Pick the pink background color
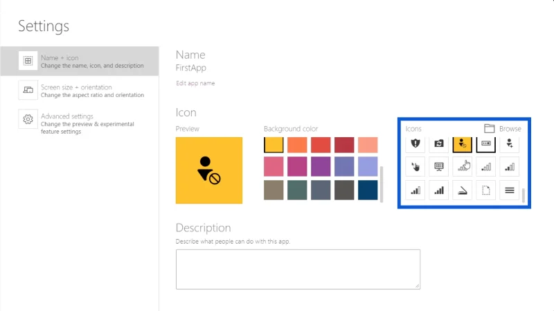 [274, 166]
